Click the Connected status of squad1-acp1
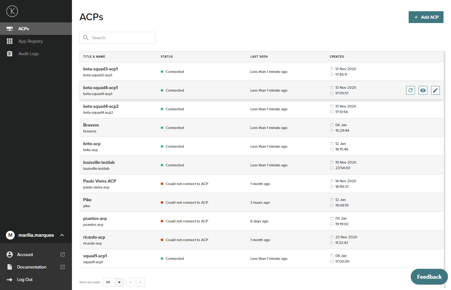The height and width of the screenshot is (290, 451). pyautogui.click(x=172, y=259)
